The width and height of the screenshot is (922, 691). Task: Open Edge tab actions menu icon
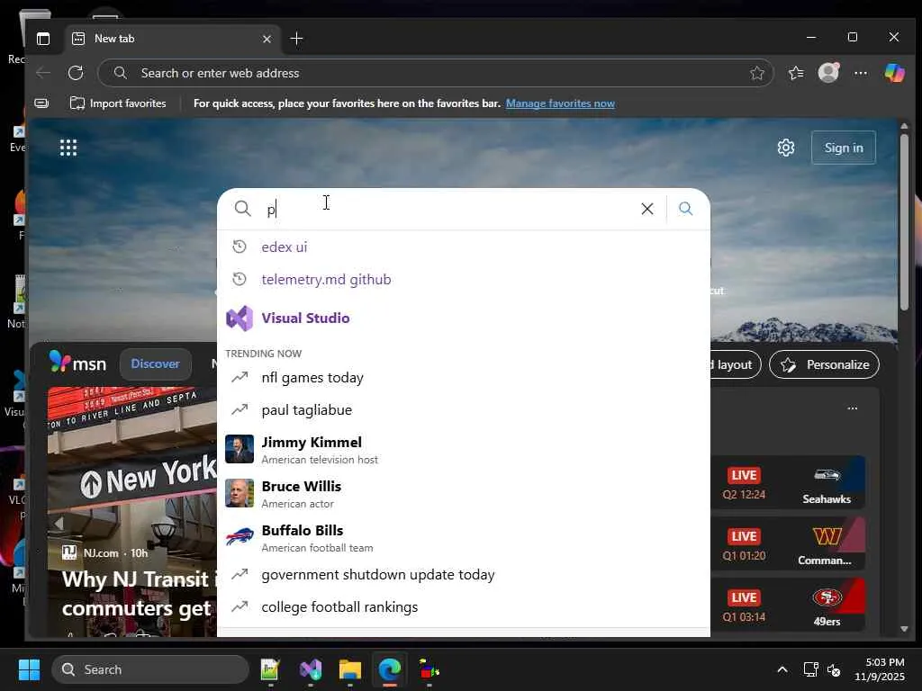point(43,39)
